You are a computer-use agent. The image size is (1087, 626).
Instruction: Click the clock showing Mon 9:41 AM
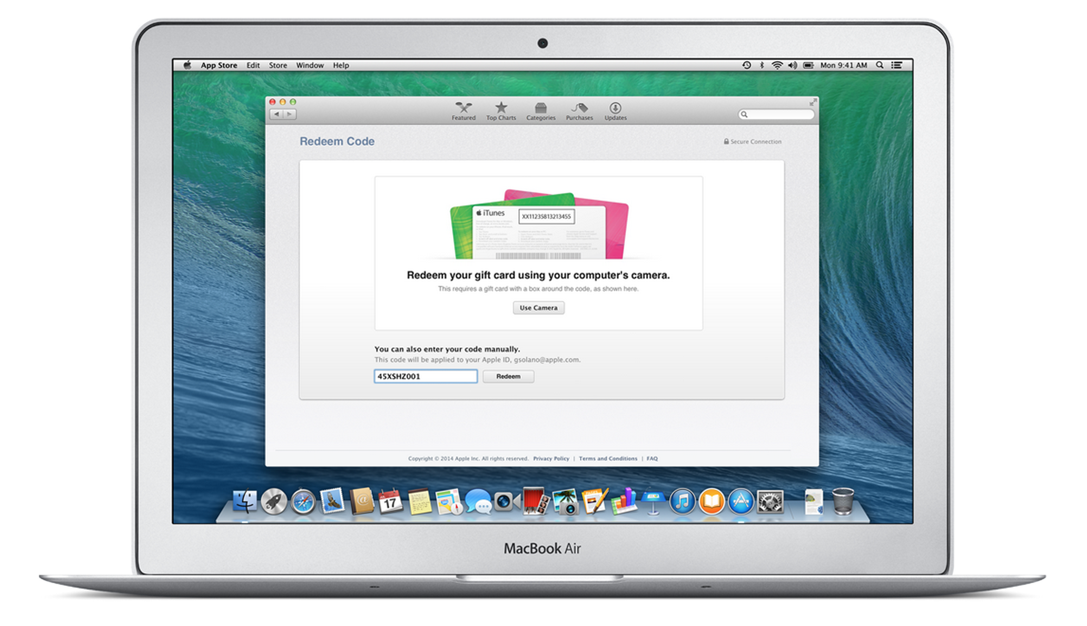pyautogui.click(x=843, y=65)
